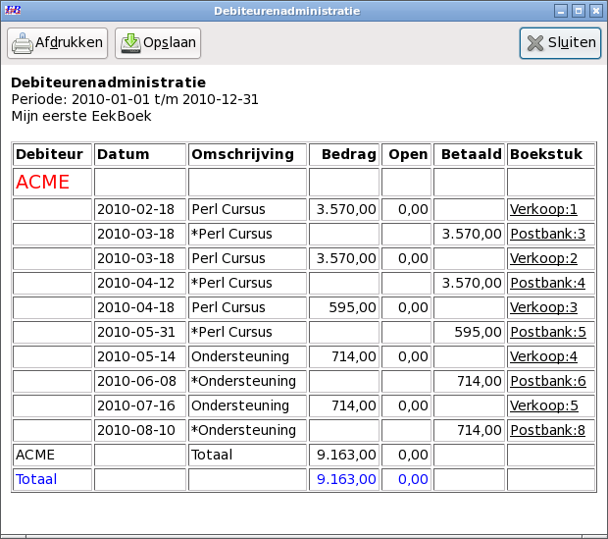Open the Postbank:6 link

coord(547,381)
